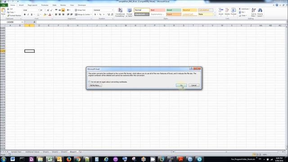Click the Tell Me More button

pos(95,85)
